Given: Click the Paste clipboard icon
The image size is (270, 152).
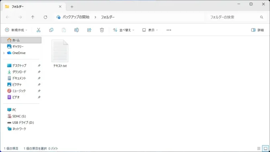Looking at the screenshot, I should pos(64,30).
